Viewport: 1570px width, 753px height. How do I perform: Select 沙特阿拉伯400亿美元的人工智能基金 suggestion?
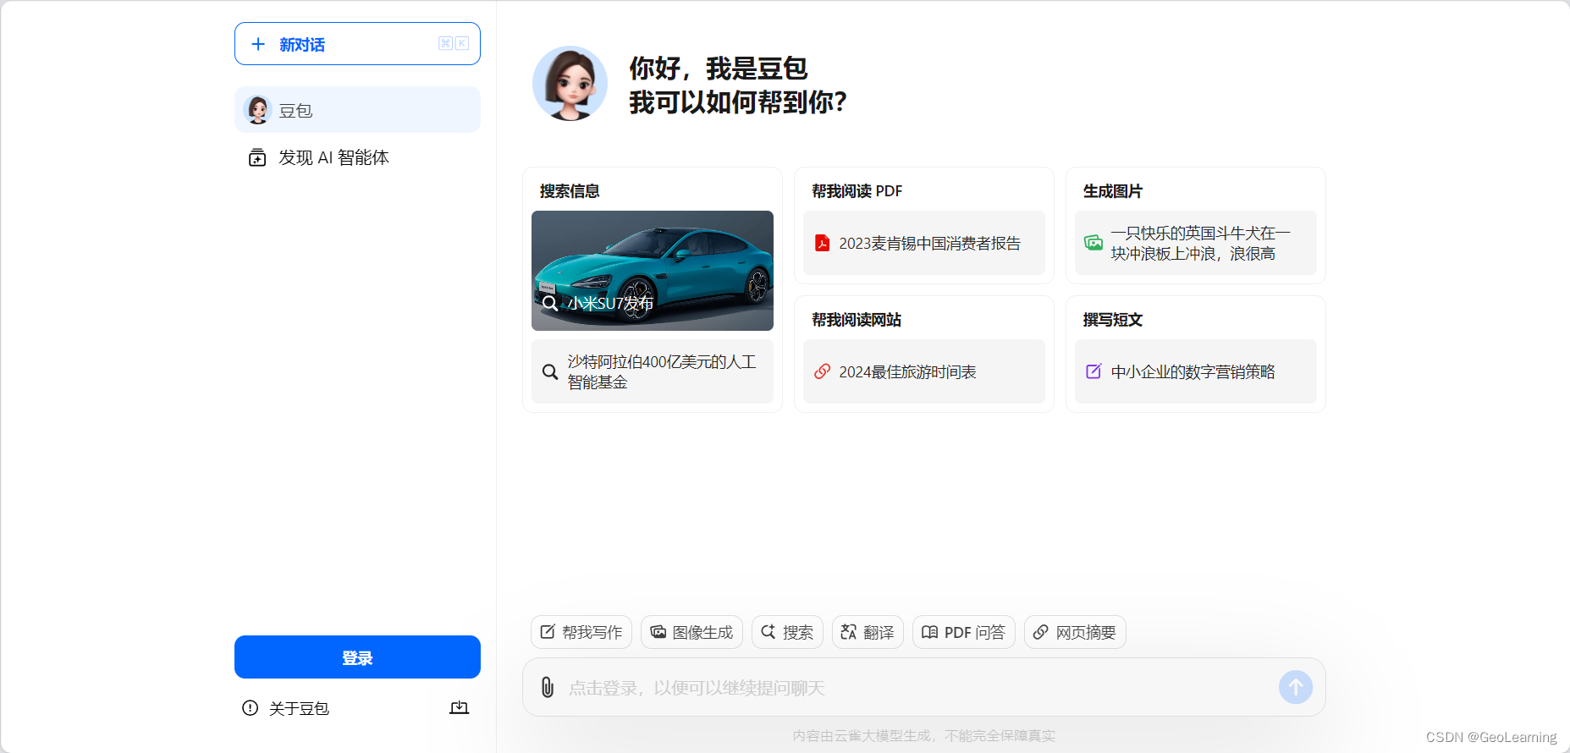pos(653,371)
